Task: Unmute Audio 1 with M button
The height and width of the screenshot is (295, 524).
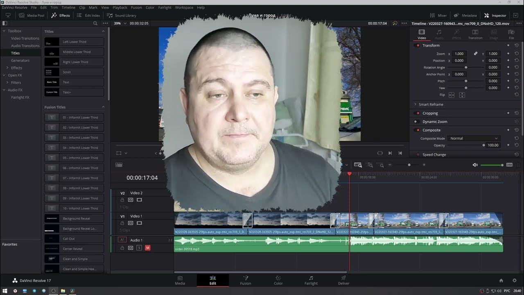Action: point(148,248)
